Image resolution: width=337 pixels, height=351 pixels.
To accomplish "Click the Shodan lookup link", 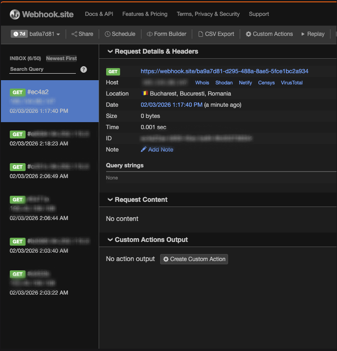I will point(224,83).
